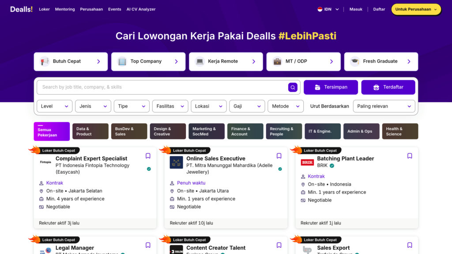Click the BRIK company logo
452x254 pixels.
[307, 162]
